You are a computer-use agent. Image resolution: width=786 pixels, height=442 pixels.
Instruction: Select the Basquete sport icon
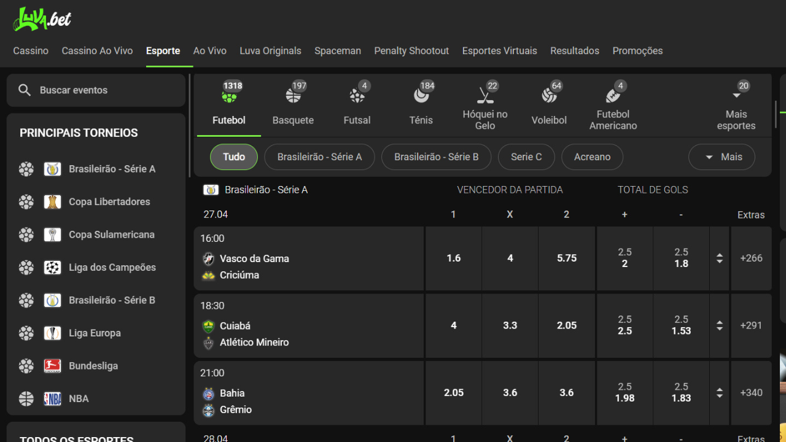point(293,96)
